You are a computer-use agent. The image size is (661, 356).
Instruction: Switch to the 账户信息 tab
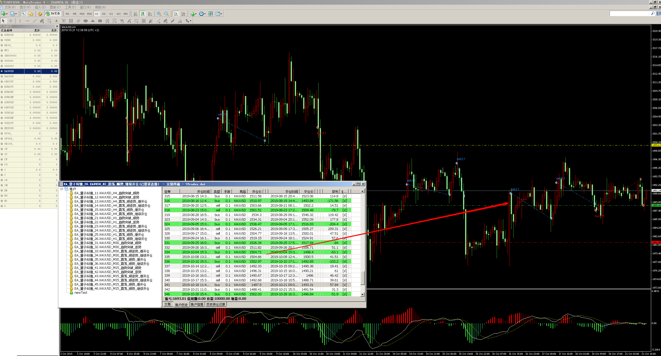(x=197, y=304)
